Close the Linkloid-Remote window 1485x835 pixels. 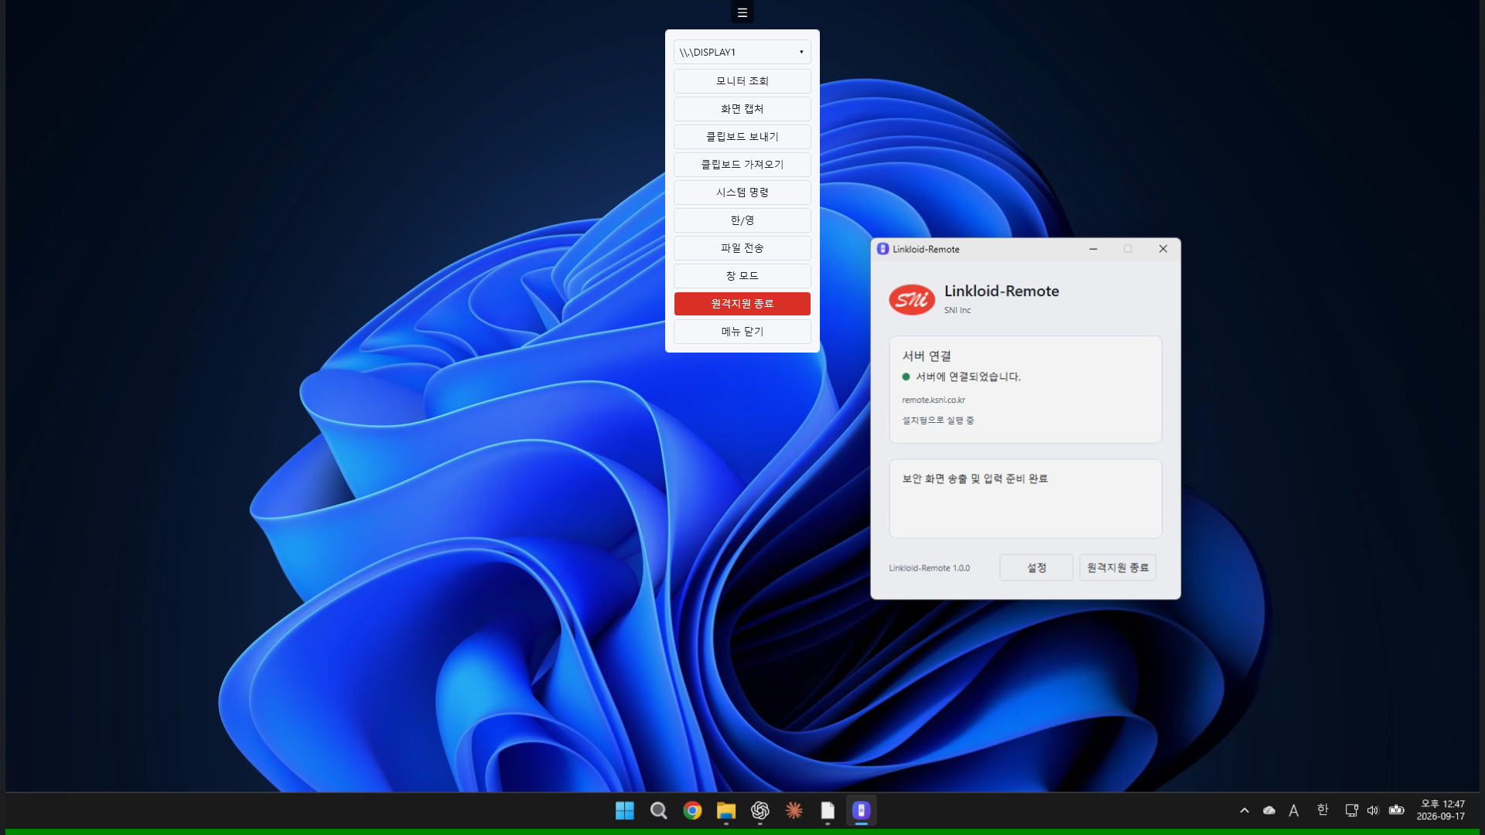click(1162, 249)
